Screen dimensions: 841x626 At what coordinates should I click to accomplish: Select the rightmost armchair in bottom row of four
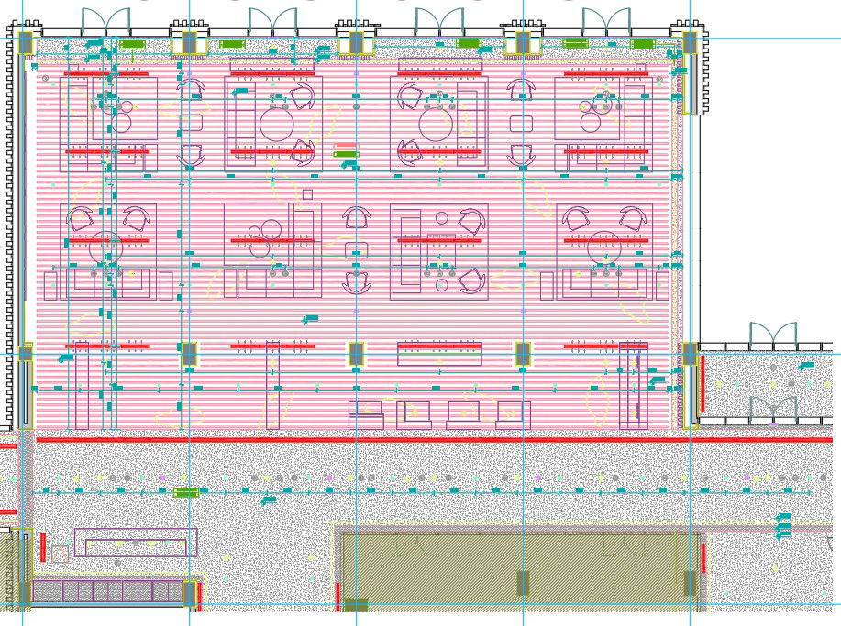(513, 415)
